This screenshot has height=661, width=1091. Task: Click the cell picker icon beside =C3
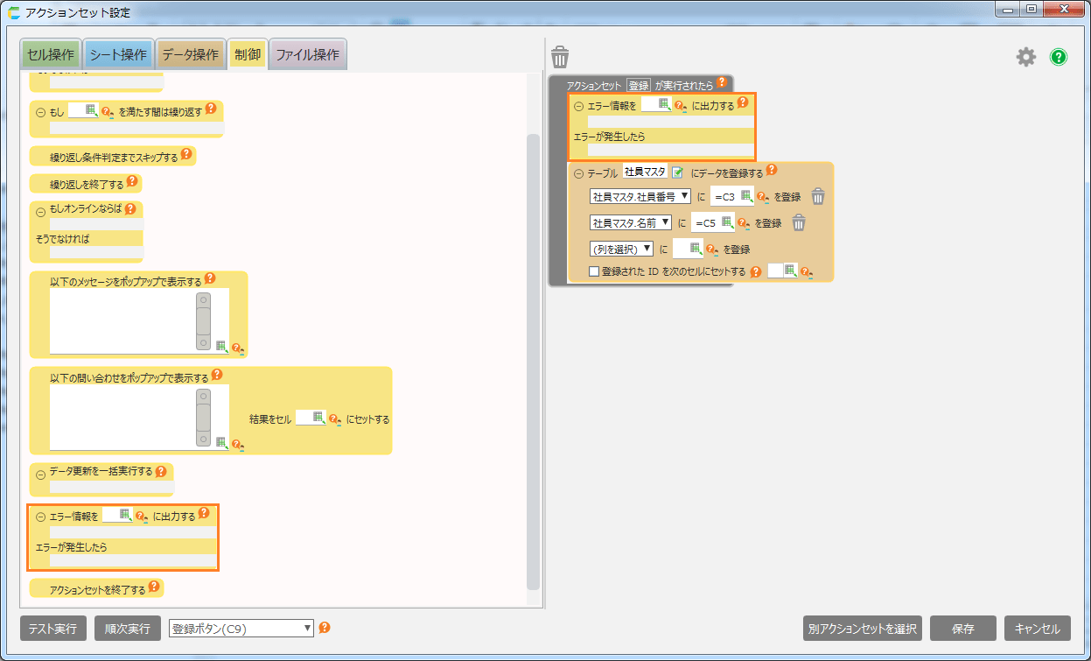pyautogui.click(x=746, y=197)
